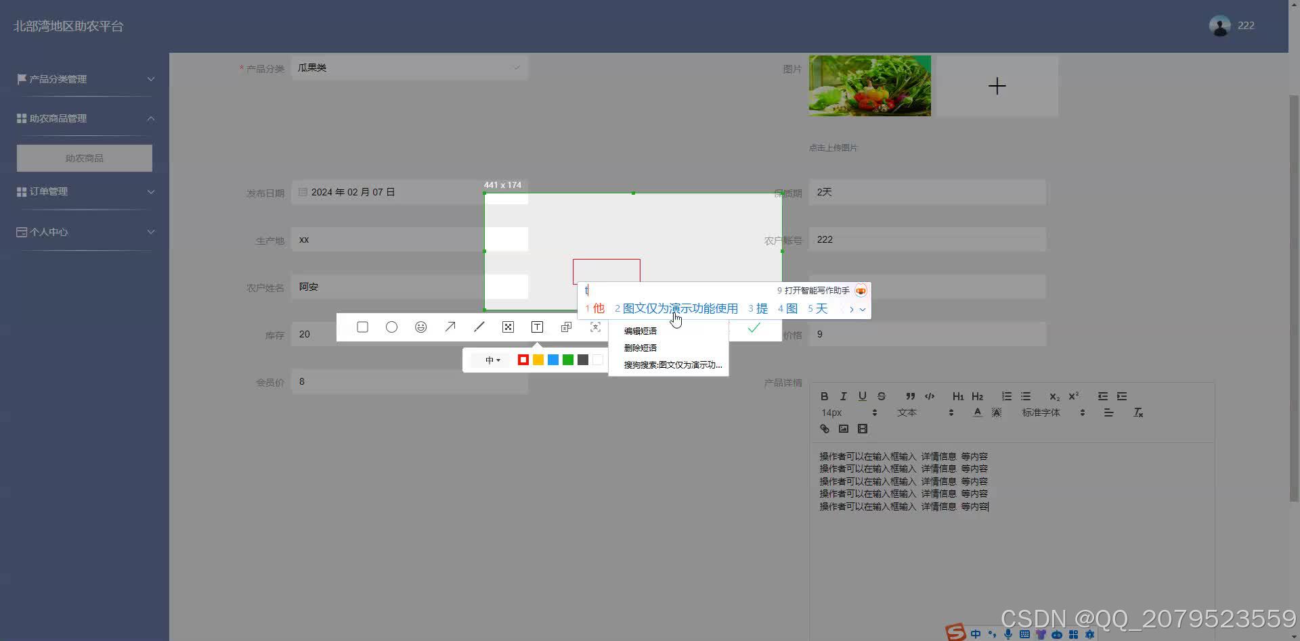
Task: Expand the 订单管理 sidebar menu
Action: (85, 191)
